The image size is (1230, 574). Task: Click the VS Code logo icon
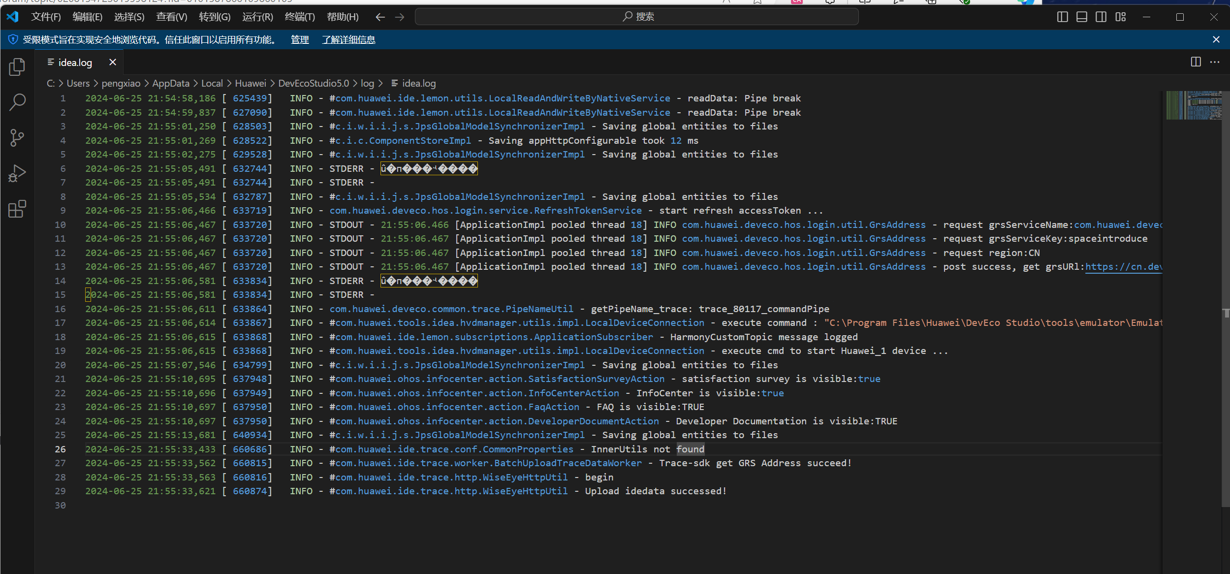coord(13,17)
